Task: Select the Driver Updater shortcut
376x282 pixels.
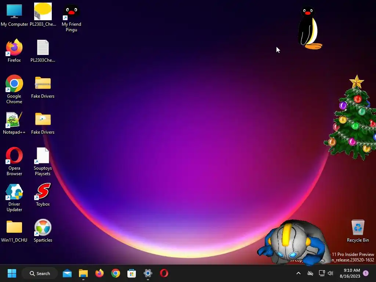Action: point(14,198)
